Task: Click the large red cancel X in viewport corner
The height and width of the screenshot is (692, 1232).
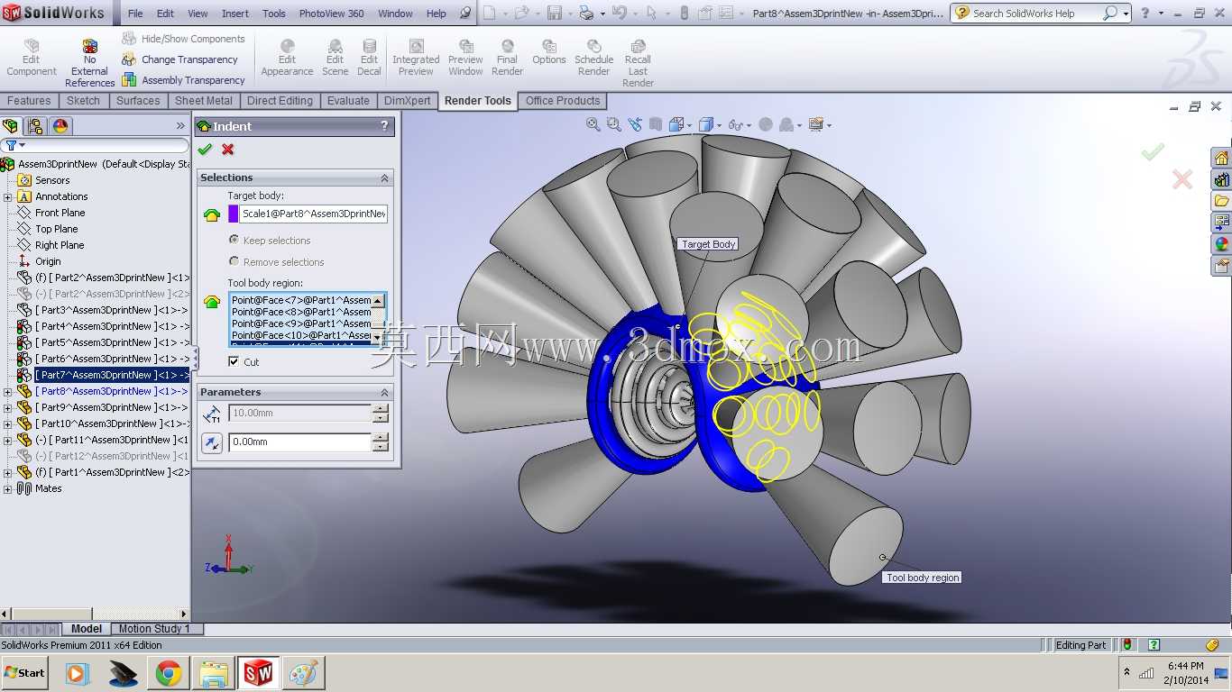Action: 1182,179
